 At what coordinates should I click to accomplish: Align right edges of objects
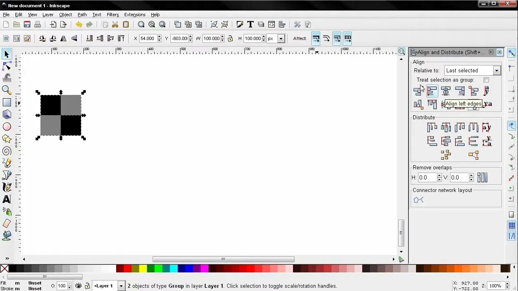click(x=460, y=91)
